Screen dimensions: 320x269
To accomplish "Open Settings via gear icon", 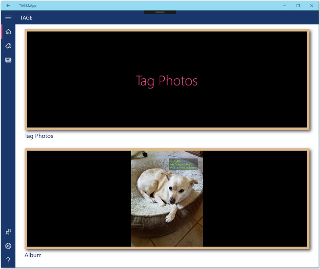I will coord(8,246).
